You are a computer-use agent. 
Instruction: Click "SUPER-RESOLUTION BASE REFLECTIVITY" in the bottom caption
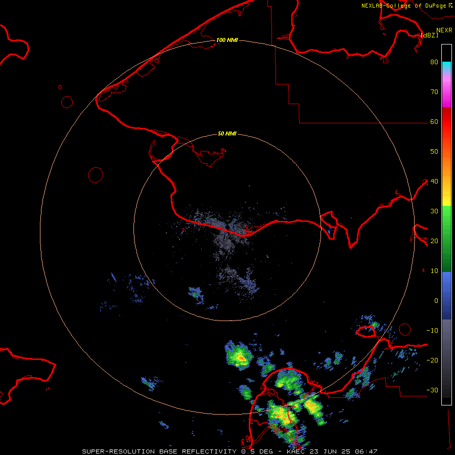pyautogui.click(x=159, y=451)
